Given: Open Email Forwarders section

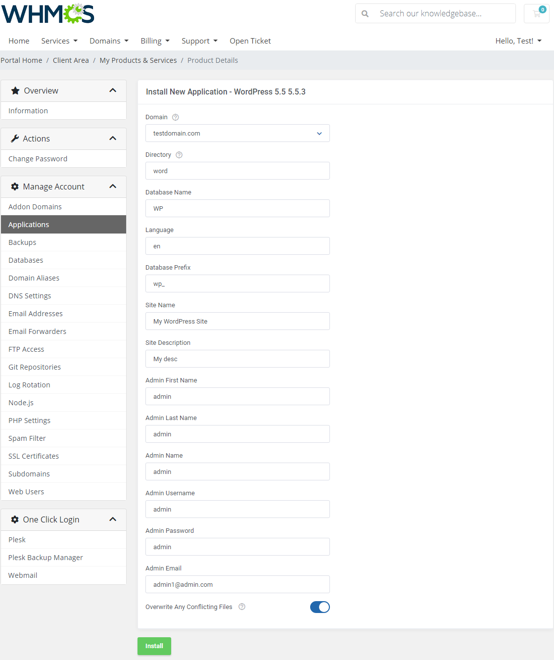Looking at the screenshot, I should (63, 331).
